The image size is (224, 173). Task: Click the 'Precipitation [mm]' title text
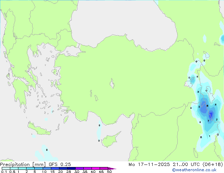(x=23, y=165)
